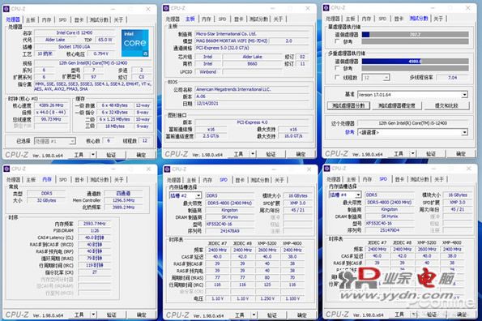Viewport: 482px width, 321px height.
Task: Click BIOS brand American Megatrends International LLC.
Action: pos(252,89)
